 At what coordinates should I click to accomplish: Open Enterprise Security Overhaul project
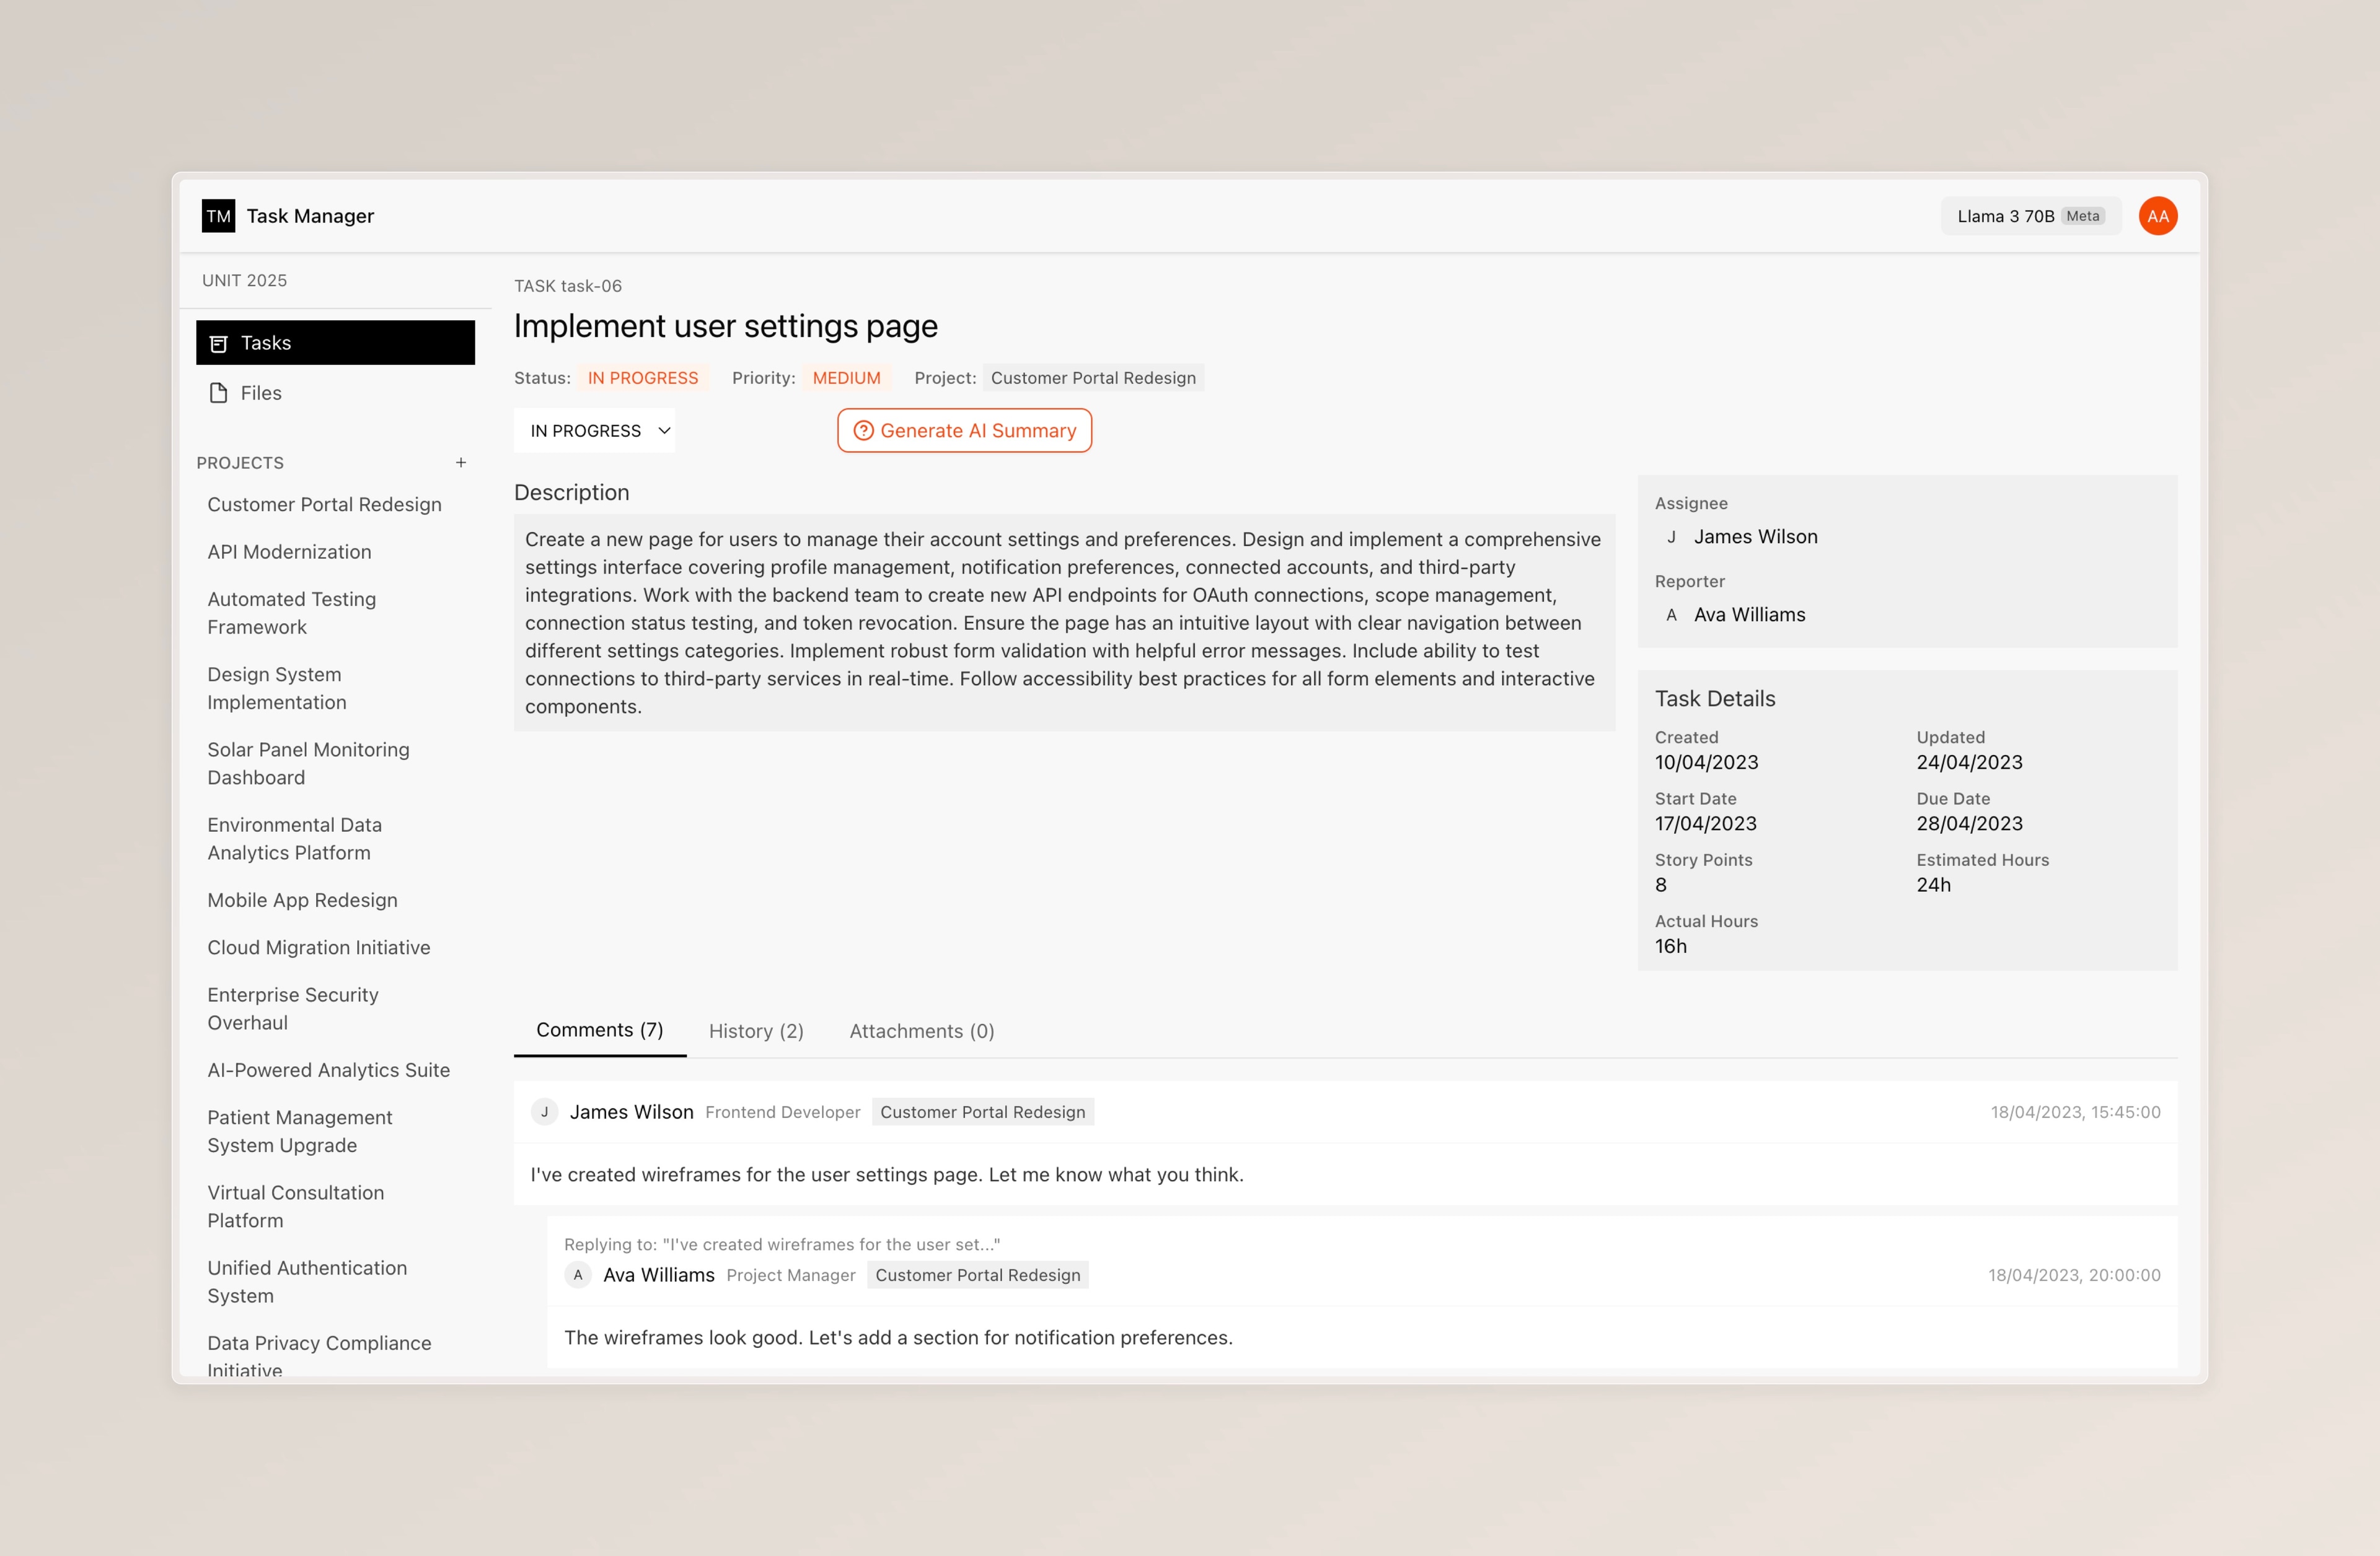click(292, 1008)
